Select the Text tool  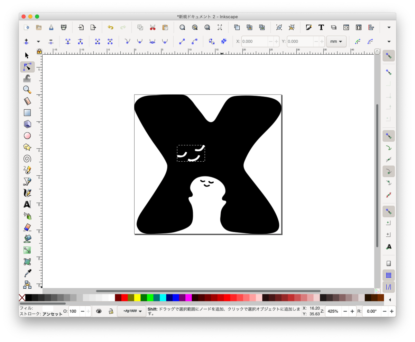pyautogui.click(x=27, y=204)
